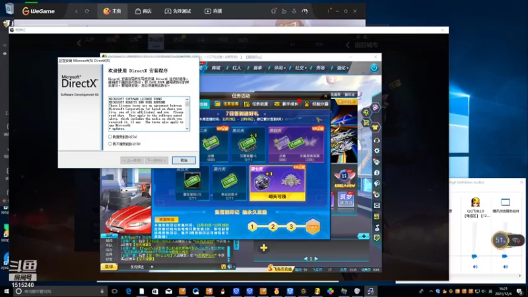528x297 pixels.
Task: Click the QQ Speed volume slider handle
Action: [475, 256]
